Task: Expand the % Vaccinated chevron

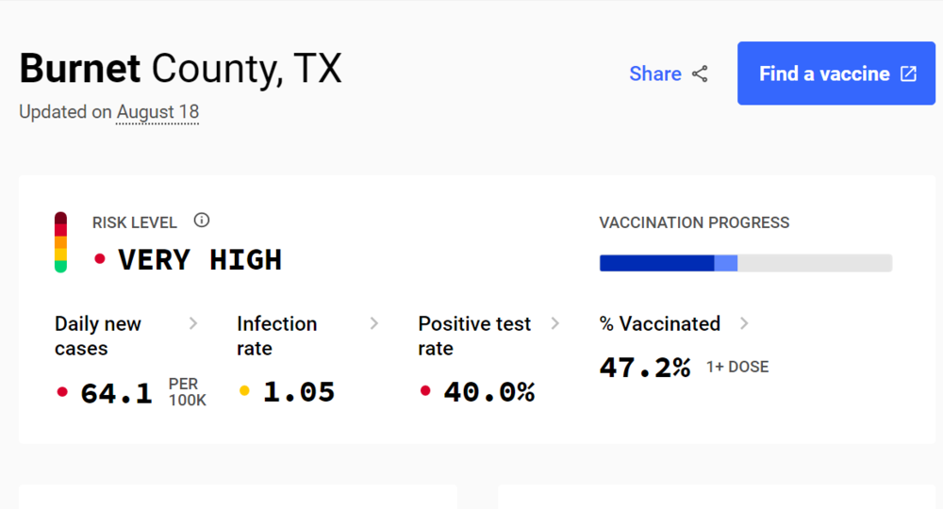Action: pos(744,323)
